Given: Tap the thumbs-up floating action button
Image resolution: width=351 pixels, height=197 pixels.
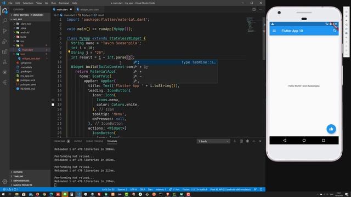Looking at the screenshot, I should click(x=331, y=129).
